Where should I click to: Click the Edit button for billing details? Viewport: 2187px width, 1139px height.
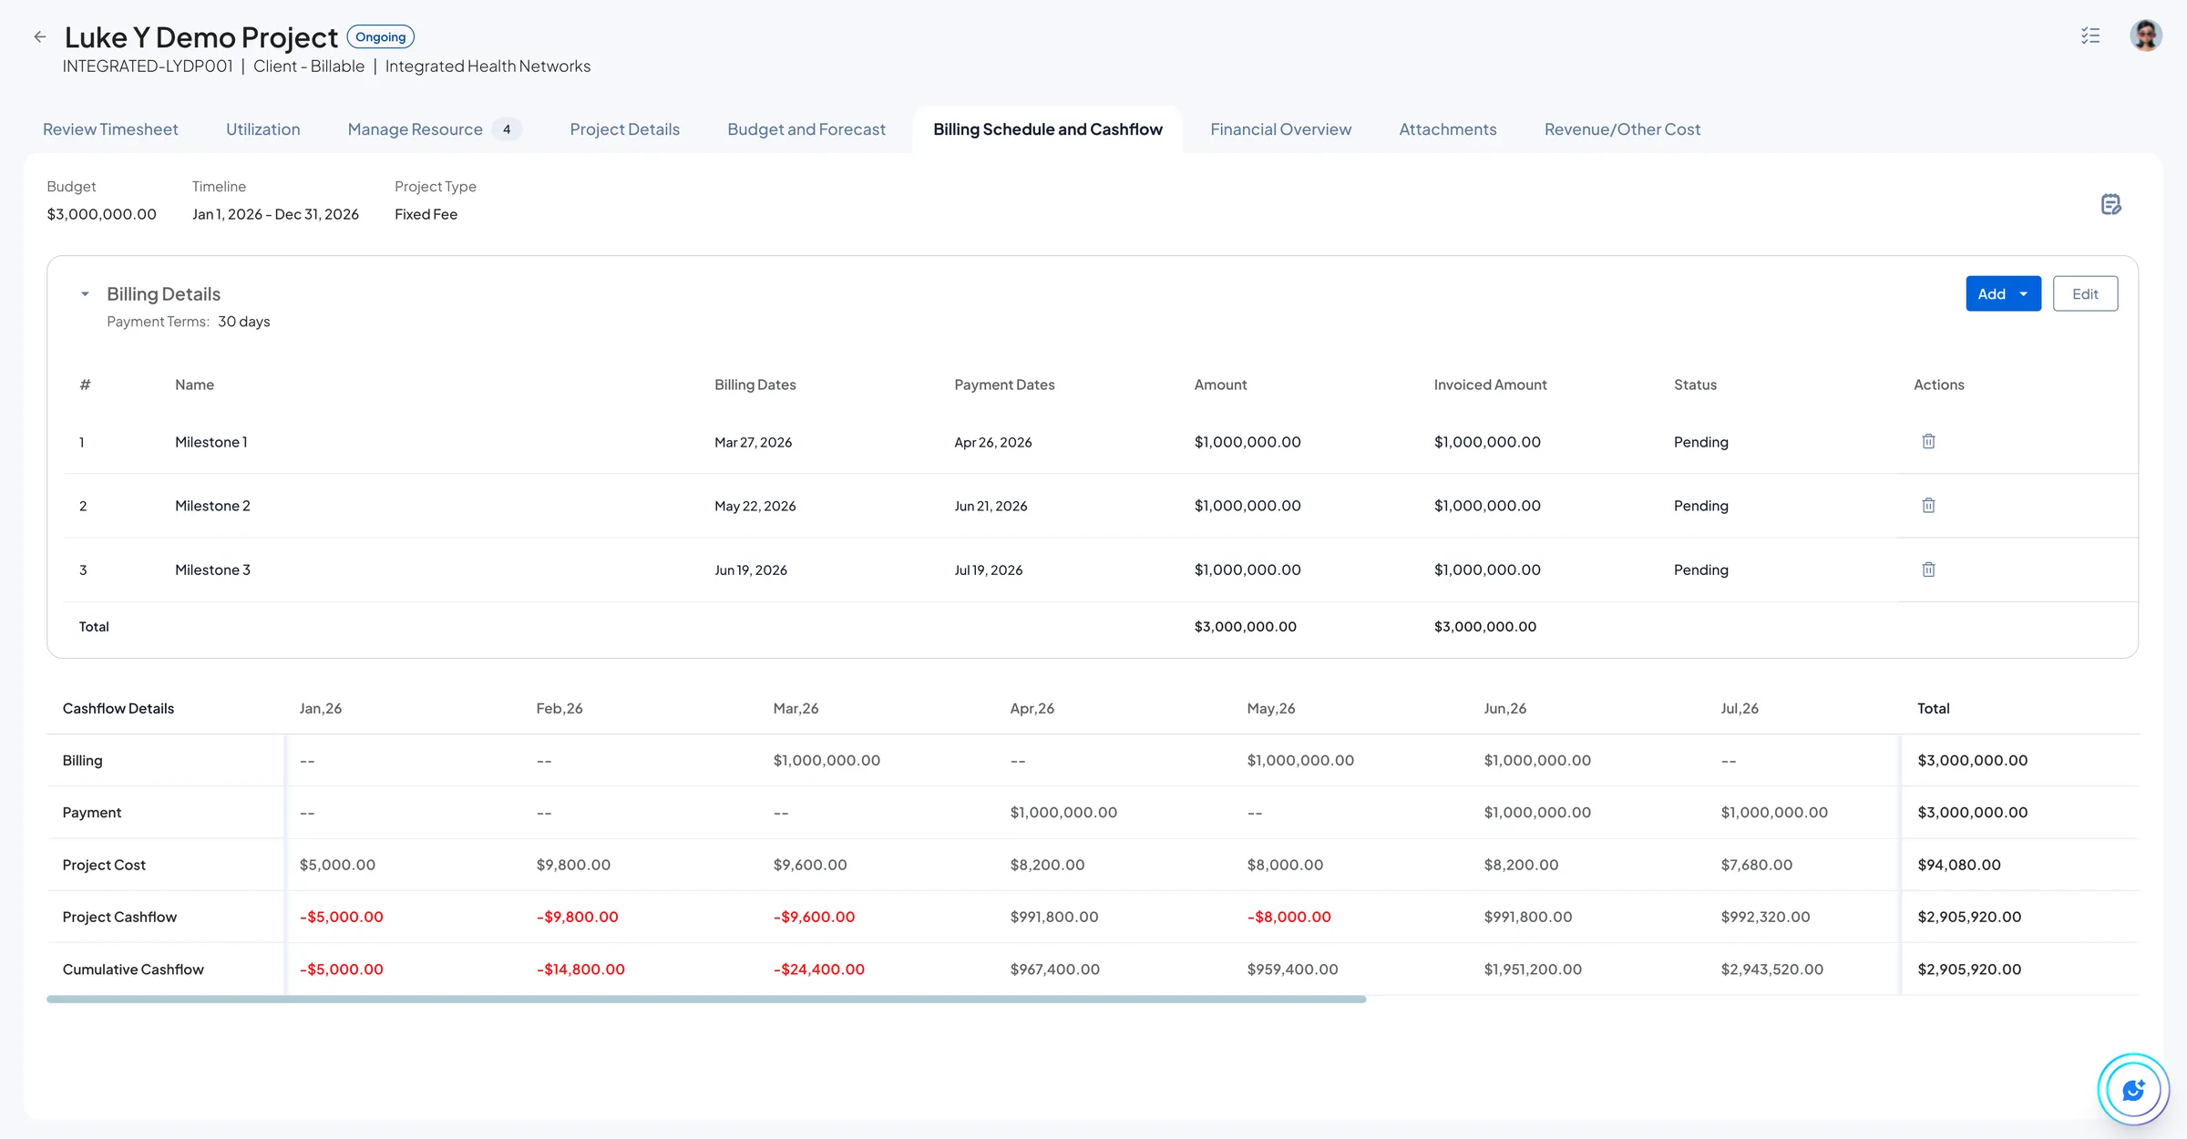2085,293
